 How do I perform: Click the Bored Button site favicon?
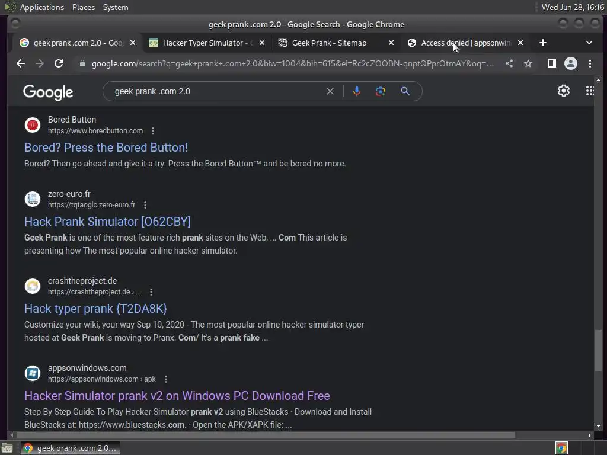click(x=33, y=125)
